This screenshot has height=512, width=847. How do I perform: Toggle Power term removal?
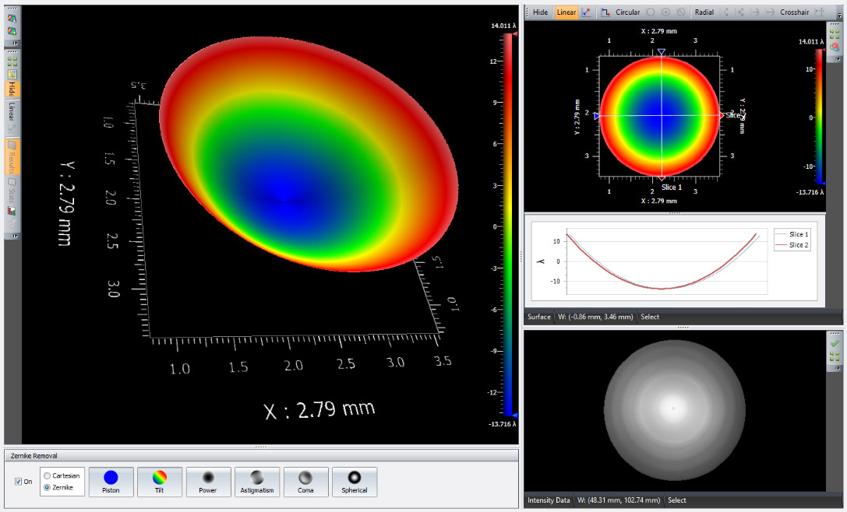click(208, 482)
